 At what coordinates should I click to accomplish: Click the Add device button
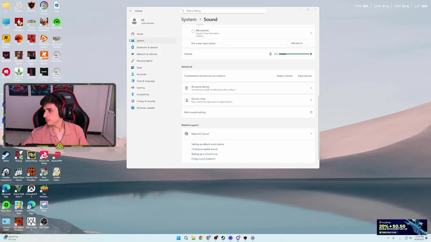(x=297, y=43)
